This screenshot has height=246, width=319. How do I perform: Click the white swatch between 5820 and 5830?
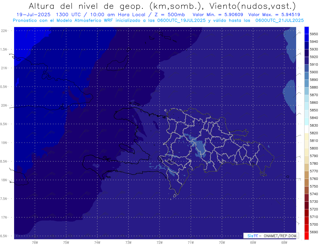pos(307,129)
